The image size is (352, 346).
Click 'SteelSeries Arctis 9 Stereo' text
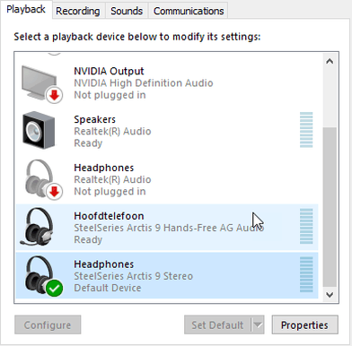coord(133,276)
